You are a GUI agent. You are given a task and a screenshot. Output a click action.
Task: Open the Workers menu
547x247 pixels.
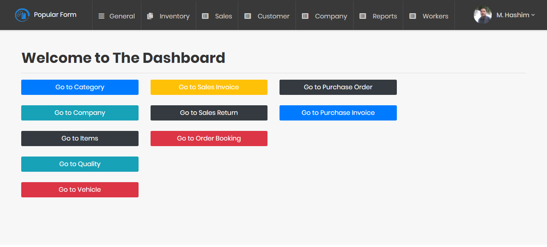429,16
